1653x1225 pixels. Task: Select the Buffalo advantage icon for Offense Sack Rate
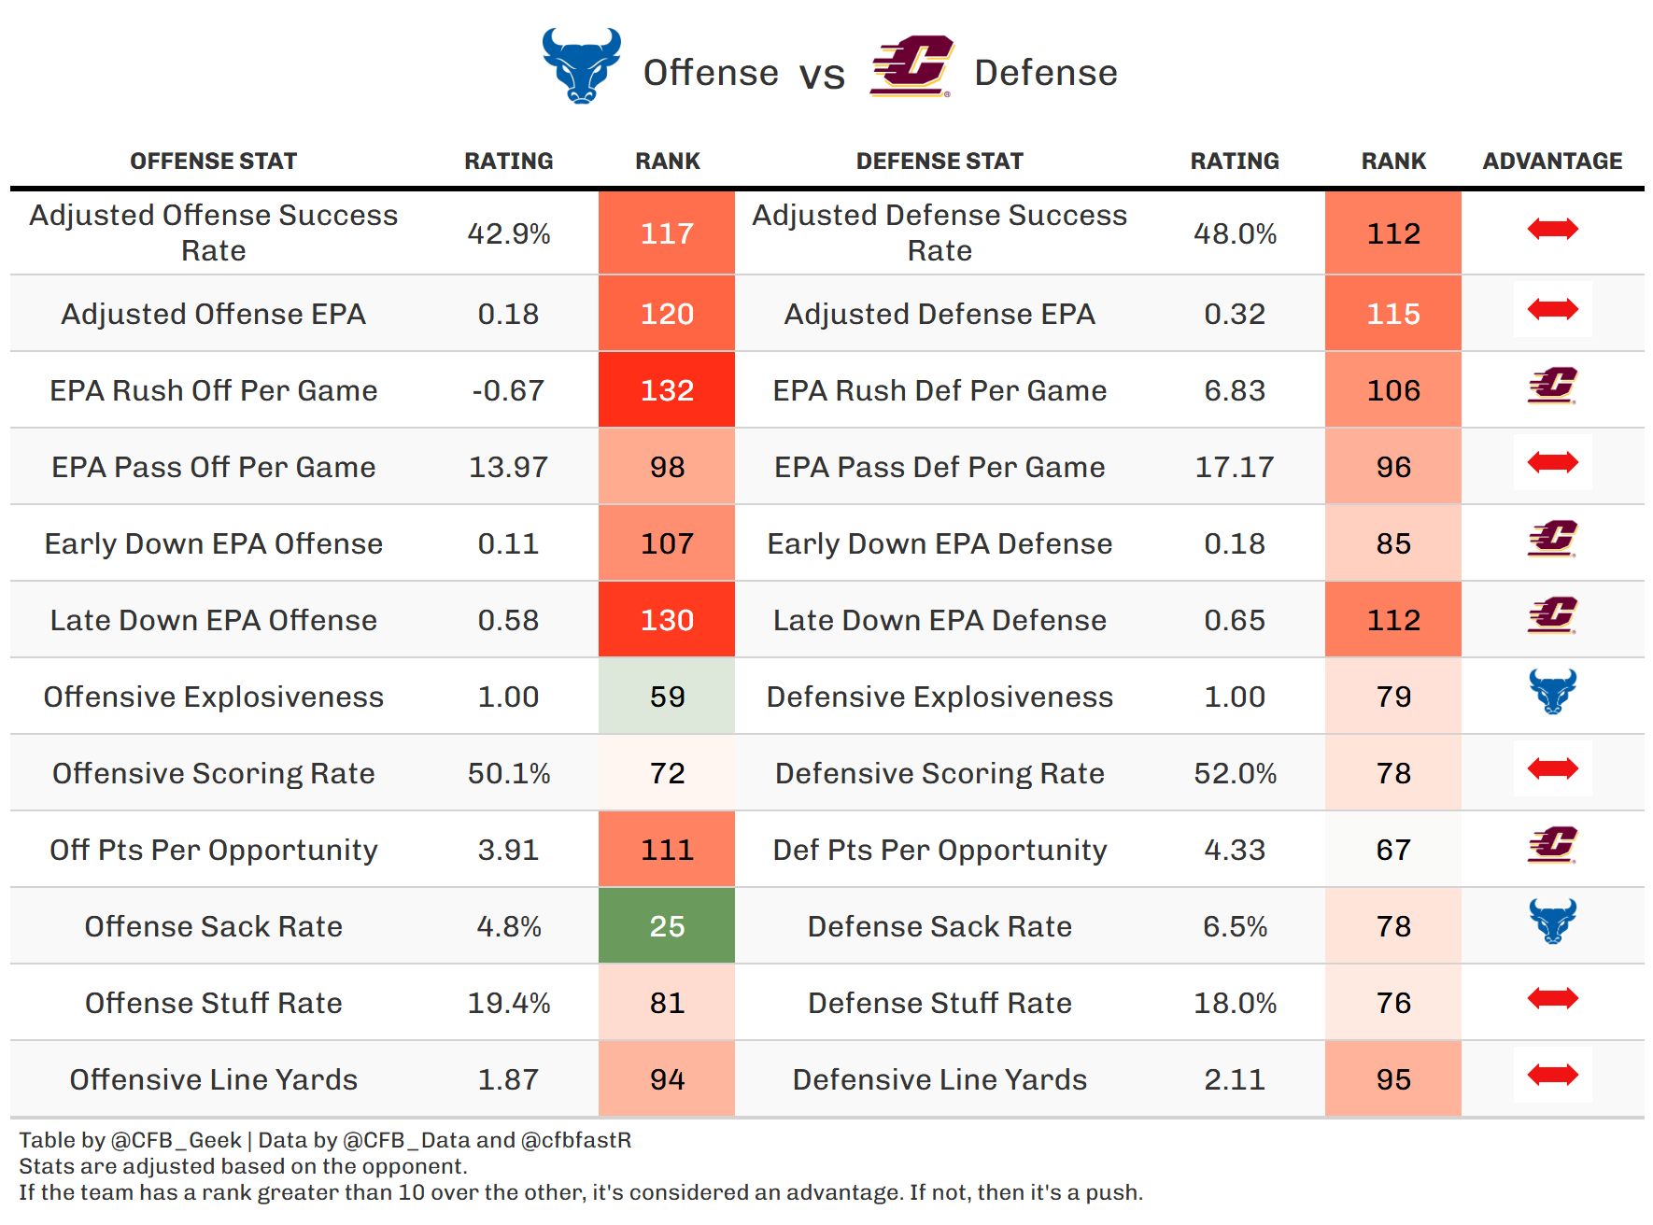pos(1552,922)
